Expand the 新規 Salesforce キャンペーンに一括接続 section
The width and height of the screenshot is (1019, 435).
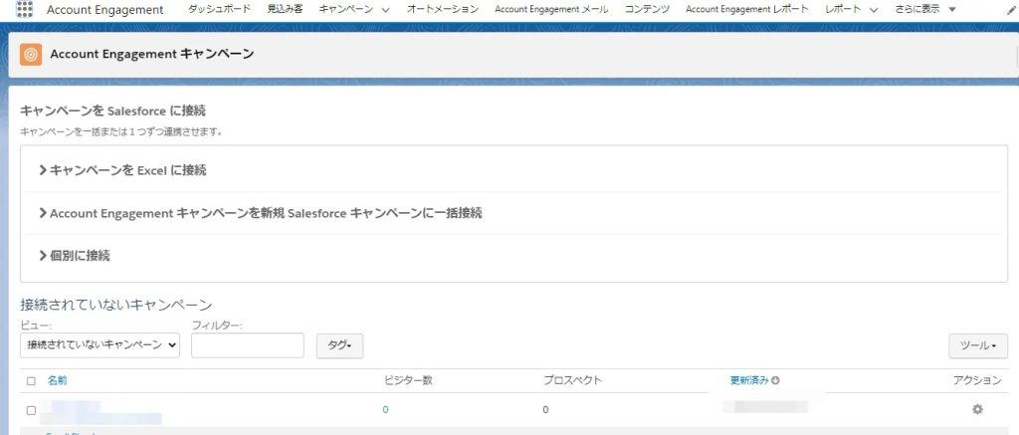click(261, 213)
